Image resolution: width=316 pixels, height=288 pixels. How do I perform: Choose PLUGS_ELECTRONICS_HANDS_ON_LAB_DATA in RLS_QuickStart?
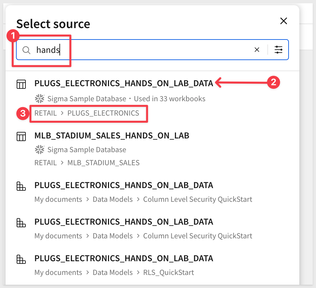coord(124,259)
